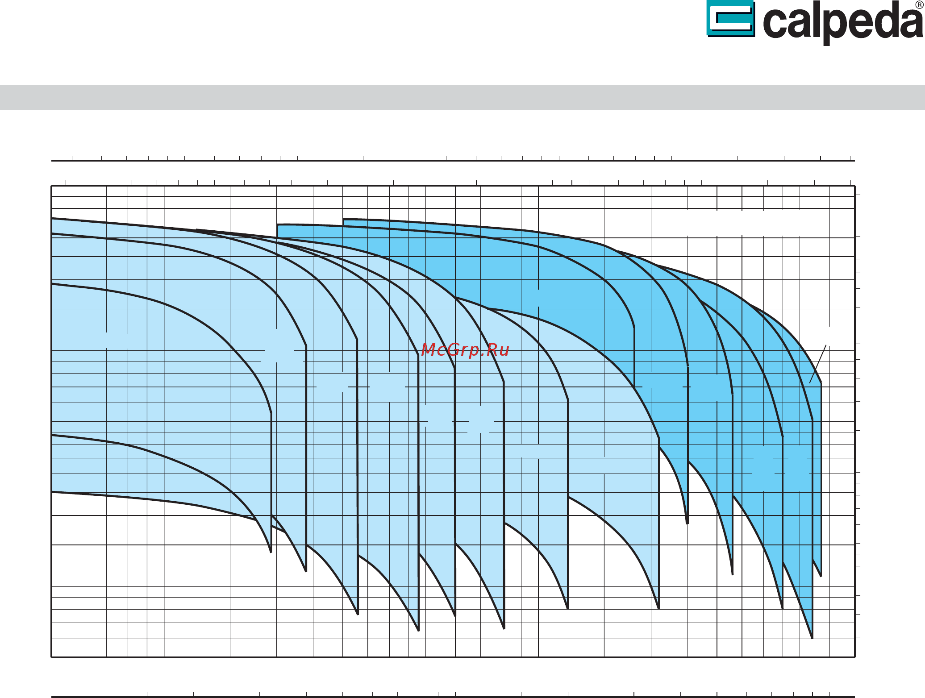Click the teal Calpeda logo symbol
925x698 pixels.
coord(730,18)
